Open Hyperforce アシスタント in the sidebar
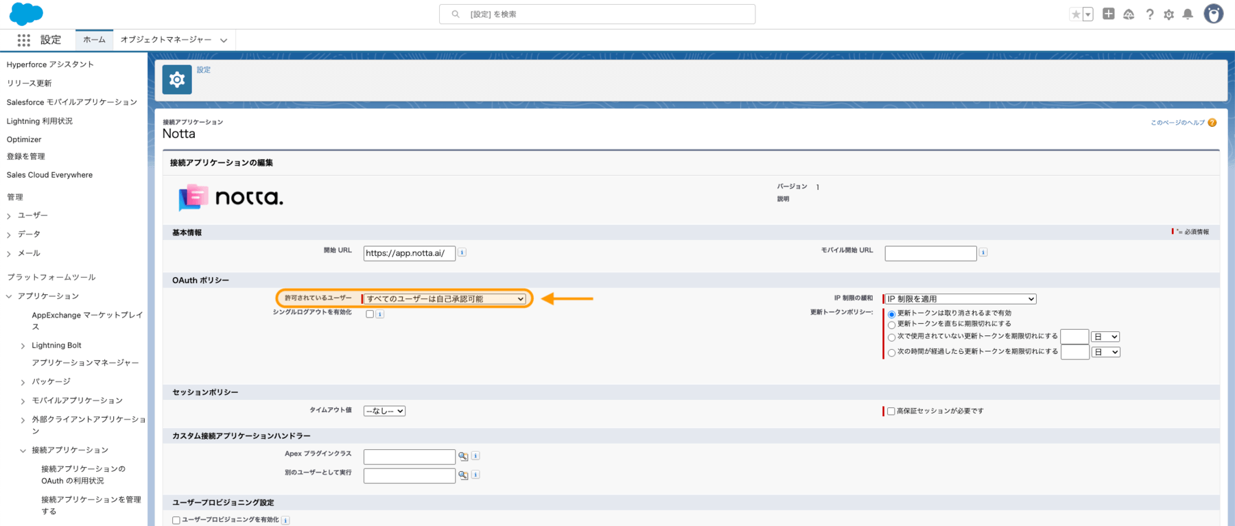This screenshot has width=1235, height=526. [x=50, y=64]
